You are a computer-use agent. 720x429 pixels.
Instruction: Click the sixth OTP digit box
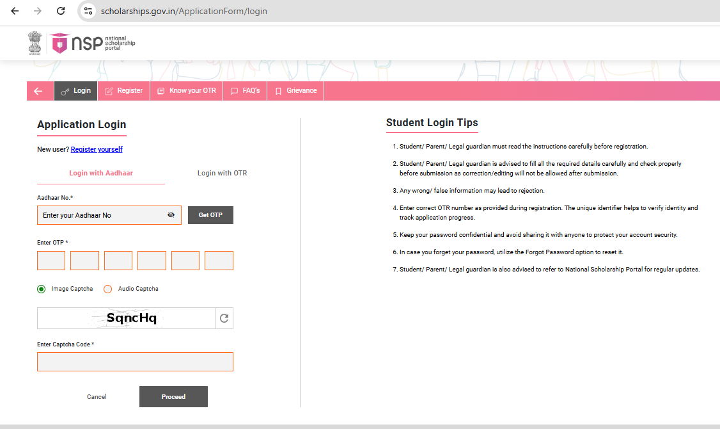click(x=219, y=261)
